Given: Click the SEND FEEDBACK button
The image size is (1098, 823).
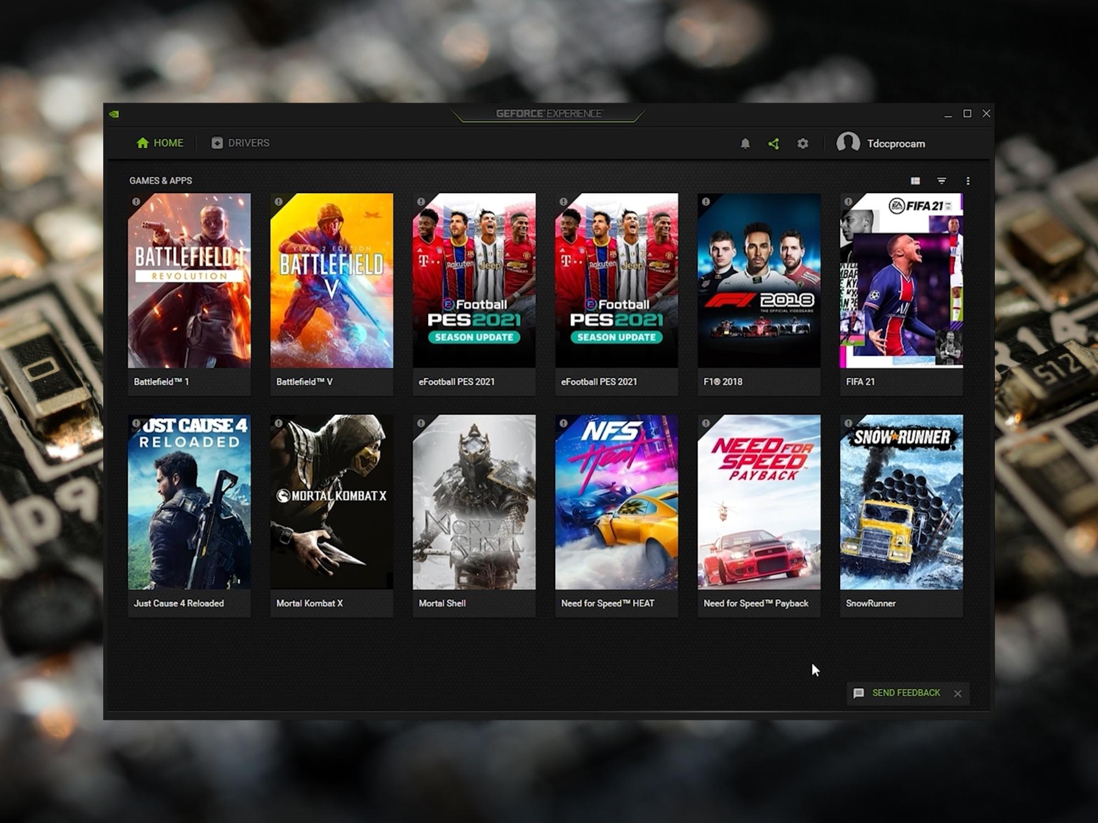Looking at the screenshot, I should coord(905,693).
